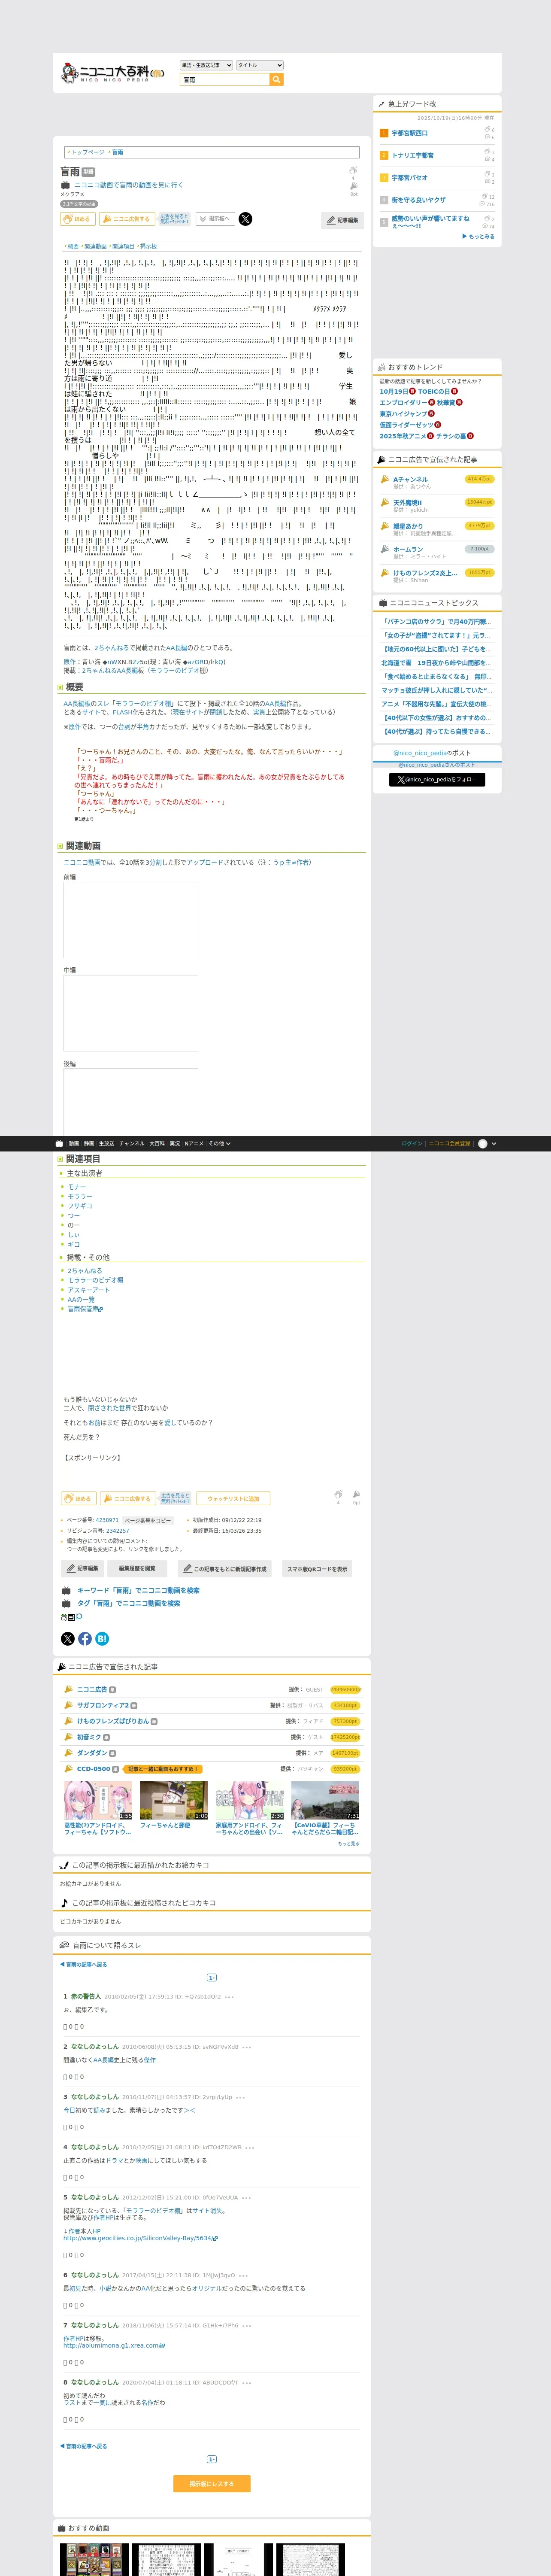Open options dots for comment 1
551x2576 pixels.
coord(229,1997)
